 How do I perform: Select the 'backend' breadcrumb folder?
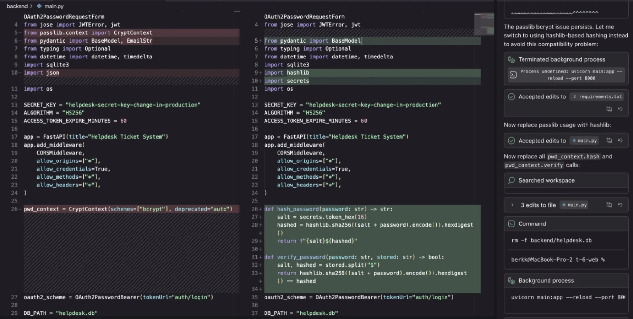click(x=17, y=6)
